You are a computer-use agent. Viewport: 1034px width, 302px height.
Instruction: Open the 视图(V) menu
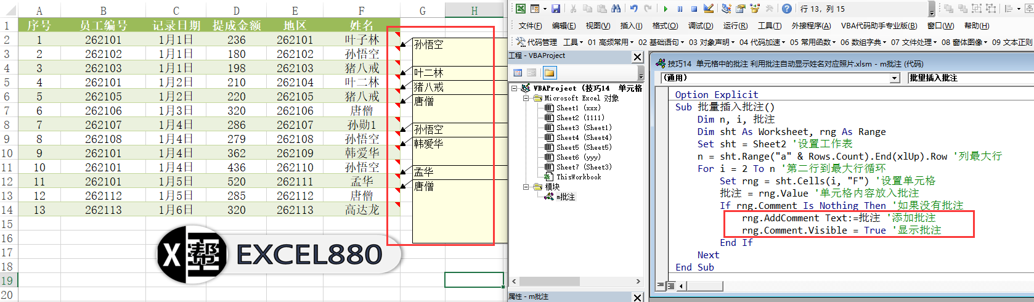click(x=598, y=26)
